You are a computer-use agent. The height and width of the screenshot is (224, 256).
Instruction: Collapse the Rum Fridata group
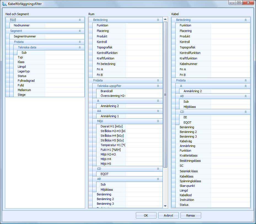[x=158, y=80]
